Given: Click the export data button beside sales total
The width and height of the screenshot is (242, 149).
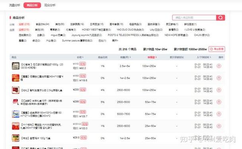Looking at the screenshot, I should pos(217,49).
